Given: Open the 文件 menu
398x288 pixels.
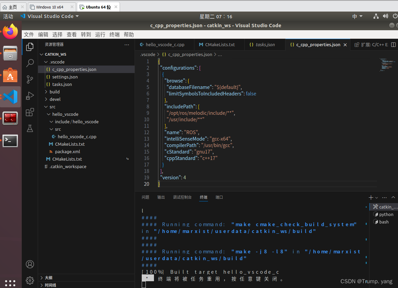Looking at the screenshot, I should click(x=29, y=35).
